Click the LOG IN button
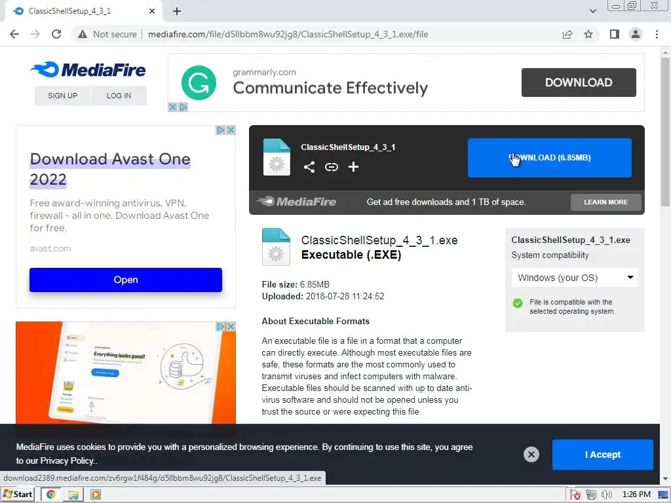671x503 pixels. pos(119,96)
